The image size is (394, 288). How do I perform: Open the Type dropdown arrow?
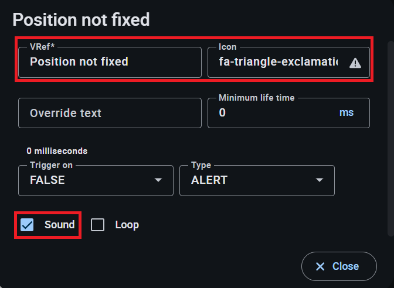coord(319,180)
